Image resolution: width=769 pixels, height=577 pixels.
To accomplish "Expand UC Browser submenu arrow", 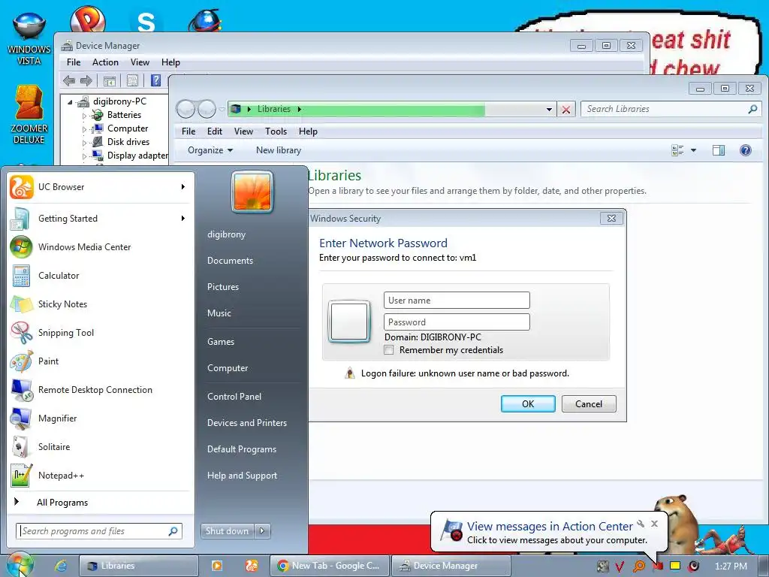I will 183,187.
